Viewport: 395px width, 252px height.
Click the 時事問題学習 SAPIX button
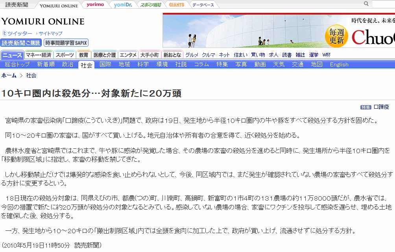point(66,43)
